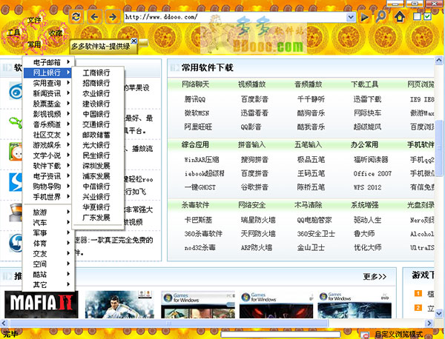445x339 pixels.
Task: Open the 常用 menu
Action: pyautogui.click(x=34, y=44)
